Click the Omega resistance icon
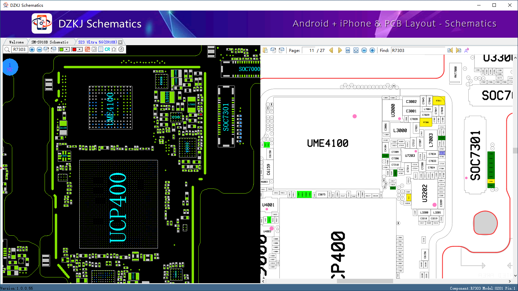 tap(114, 50)
